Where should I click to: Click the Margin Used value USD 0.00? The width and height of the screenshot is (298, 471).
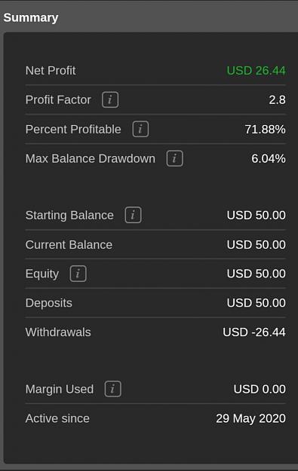pyautogui.click(x=260, y=389)
